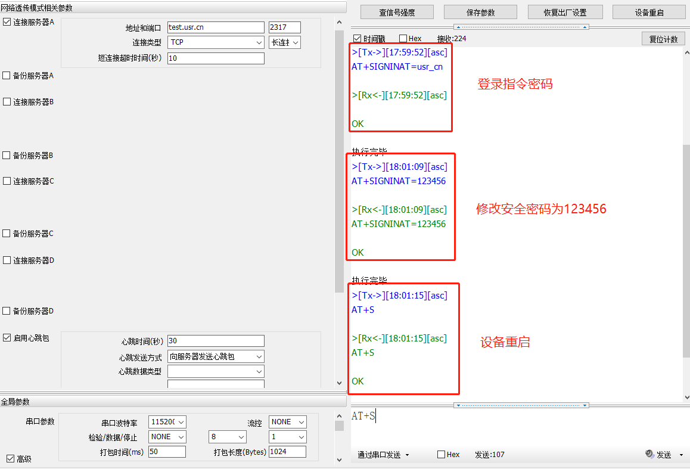Click the test.usr.cn address field

[216, 27]
